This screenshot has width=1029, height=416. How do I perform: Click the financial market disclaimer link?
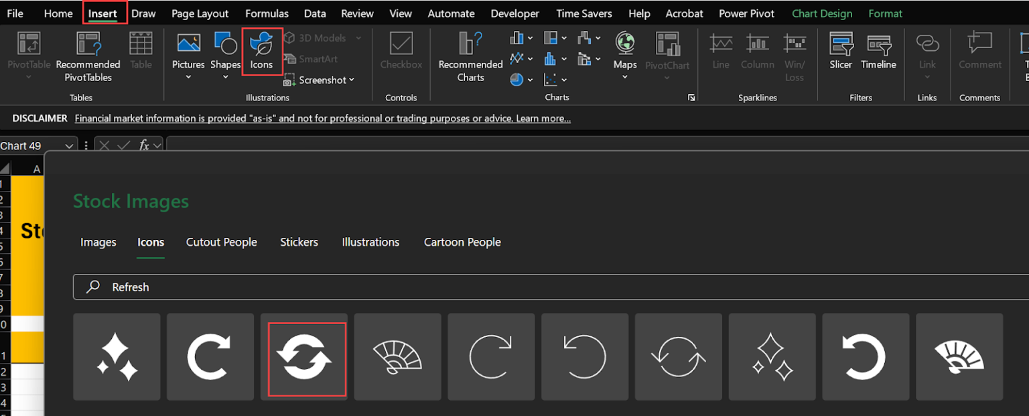322,119
